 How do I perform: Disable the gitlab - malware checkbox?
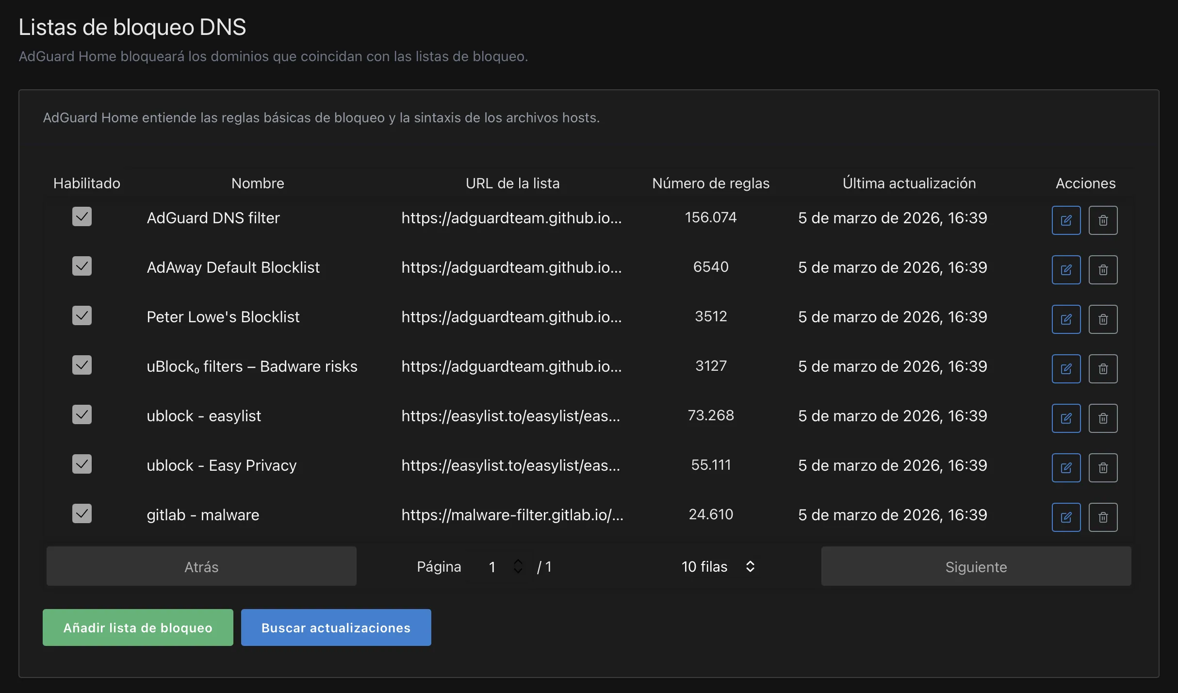[x=82, y=513]
